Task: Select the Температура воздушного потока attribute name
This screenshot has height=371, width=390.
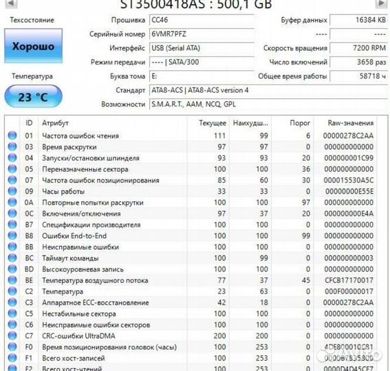Action: point(95,280)
